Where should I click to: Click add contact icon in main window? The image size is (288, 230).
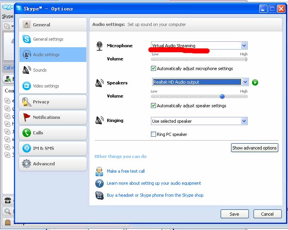(x=8, y=79)
